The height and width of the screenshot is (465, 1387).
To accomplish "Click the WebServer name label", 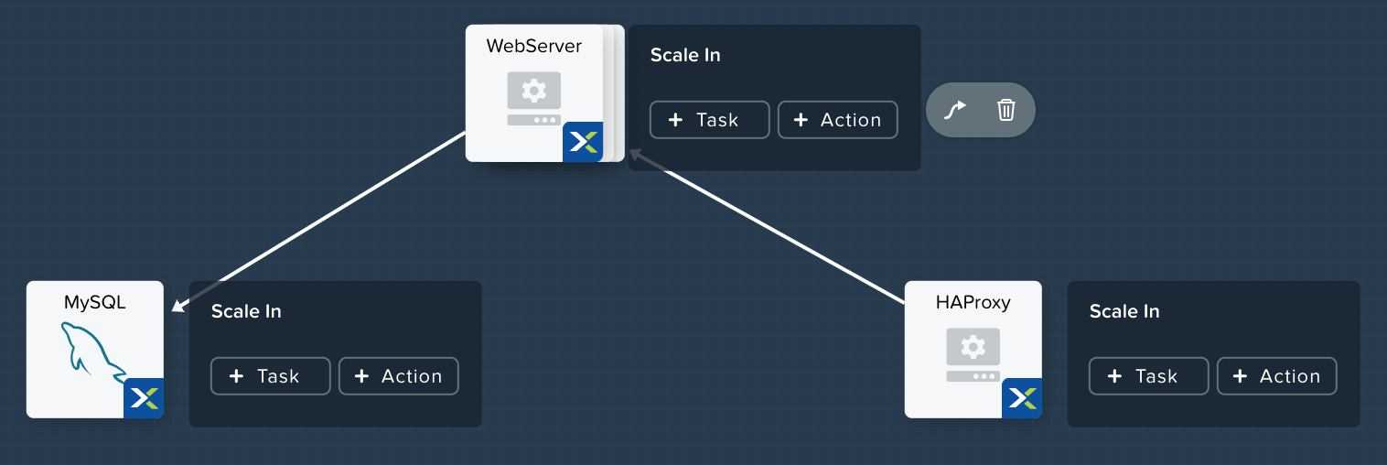I will (x=534, y=46).
